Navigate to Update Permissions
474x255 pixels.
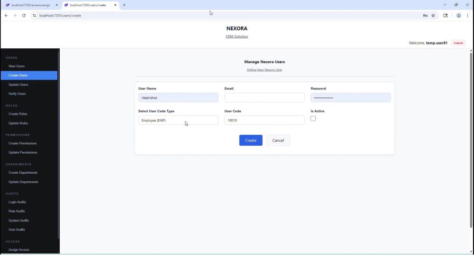23,152
